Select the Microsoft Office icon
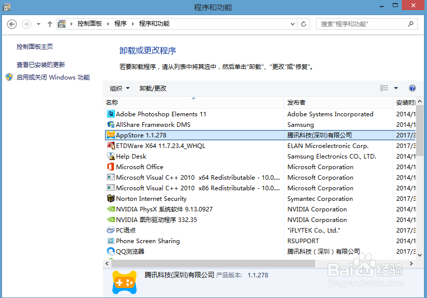427x298 pixels. coord(110,167)
